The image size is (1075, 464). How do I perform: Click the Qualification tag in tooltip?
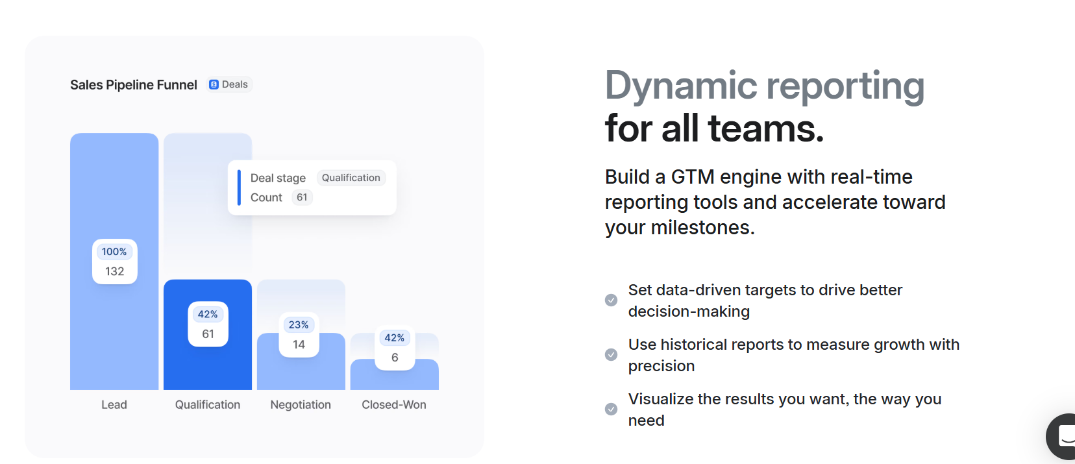click(x=351, y=178)
